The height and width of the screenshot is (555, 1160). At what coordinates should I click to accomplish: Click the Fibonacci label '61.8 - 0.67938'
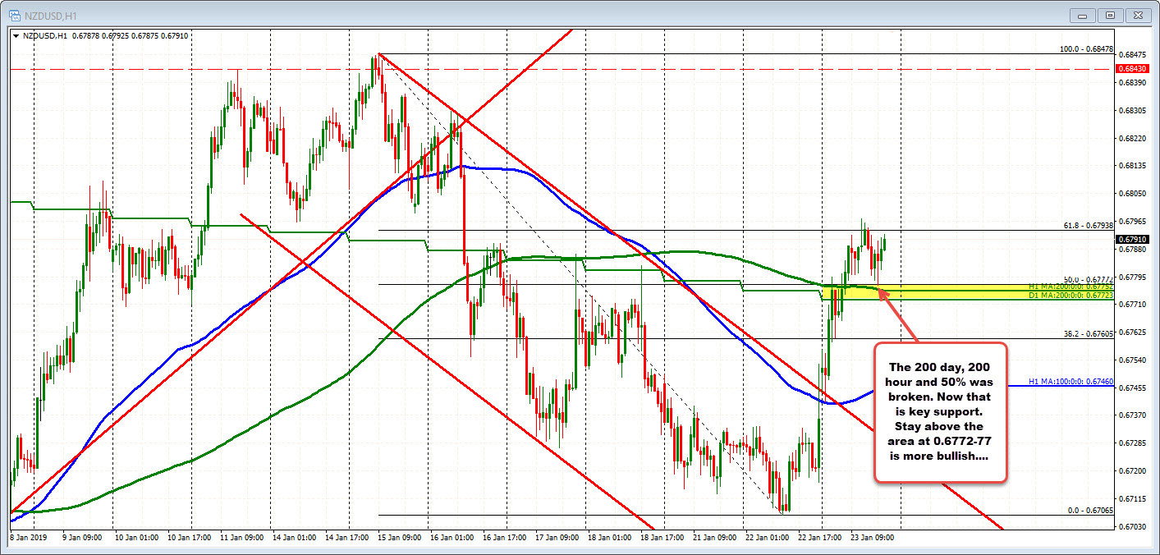1087,225
